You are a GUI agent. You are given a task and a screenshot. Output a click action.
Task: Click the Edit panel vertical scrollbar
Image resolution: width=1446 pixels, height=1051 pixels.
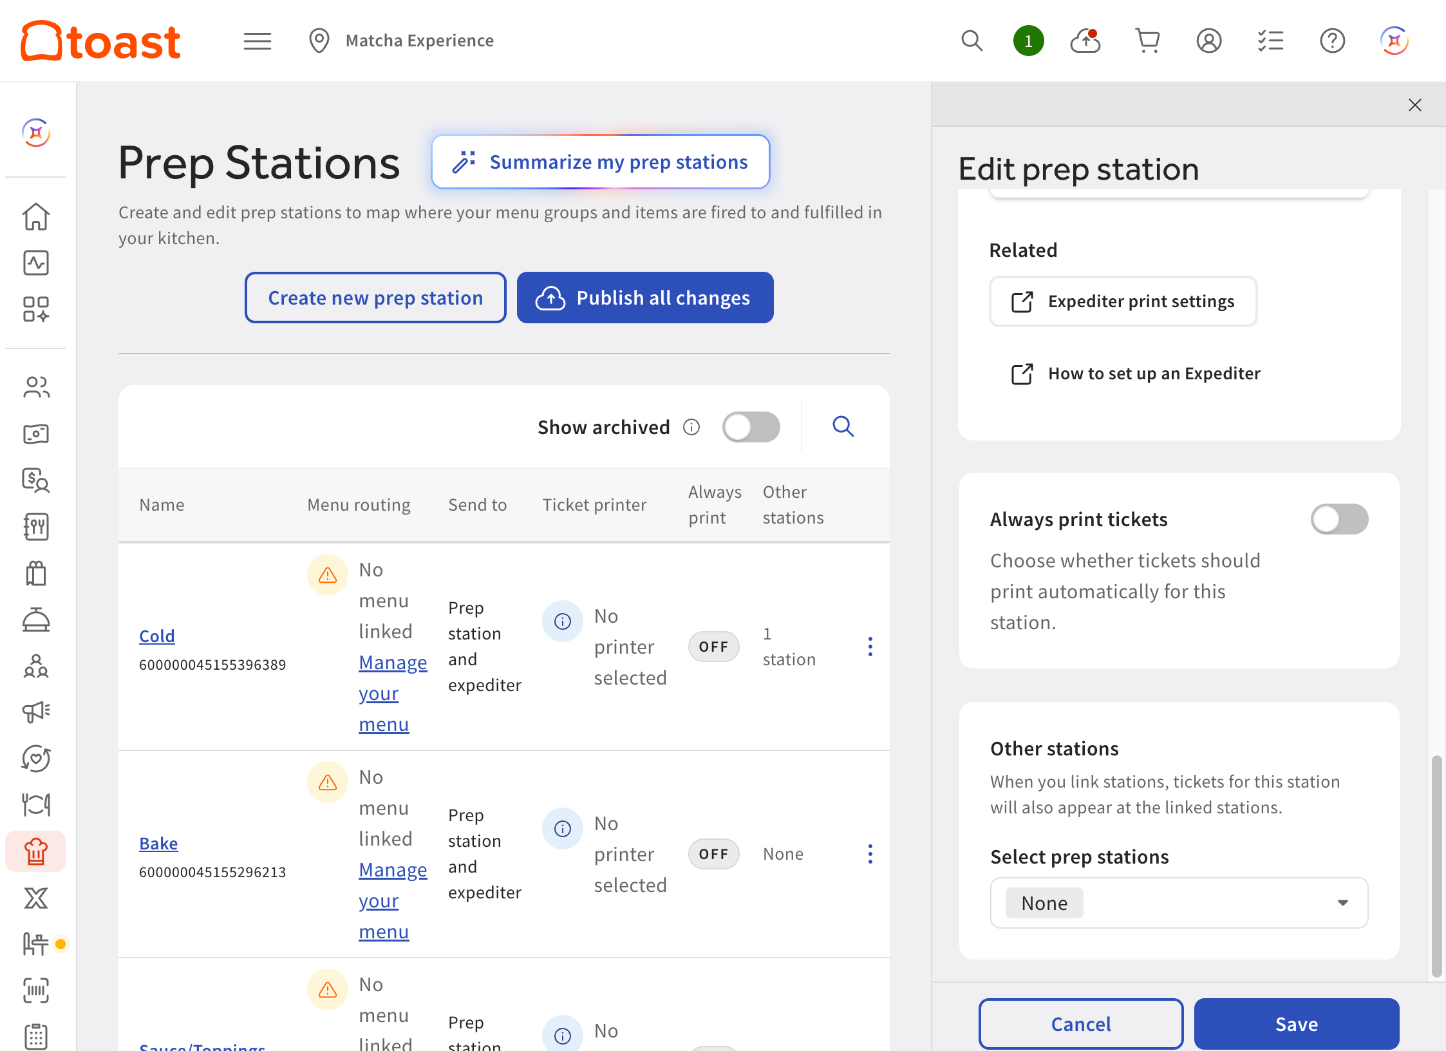pos(1436,866)
